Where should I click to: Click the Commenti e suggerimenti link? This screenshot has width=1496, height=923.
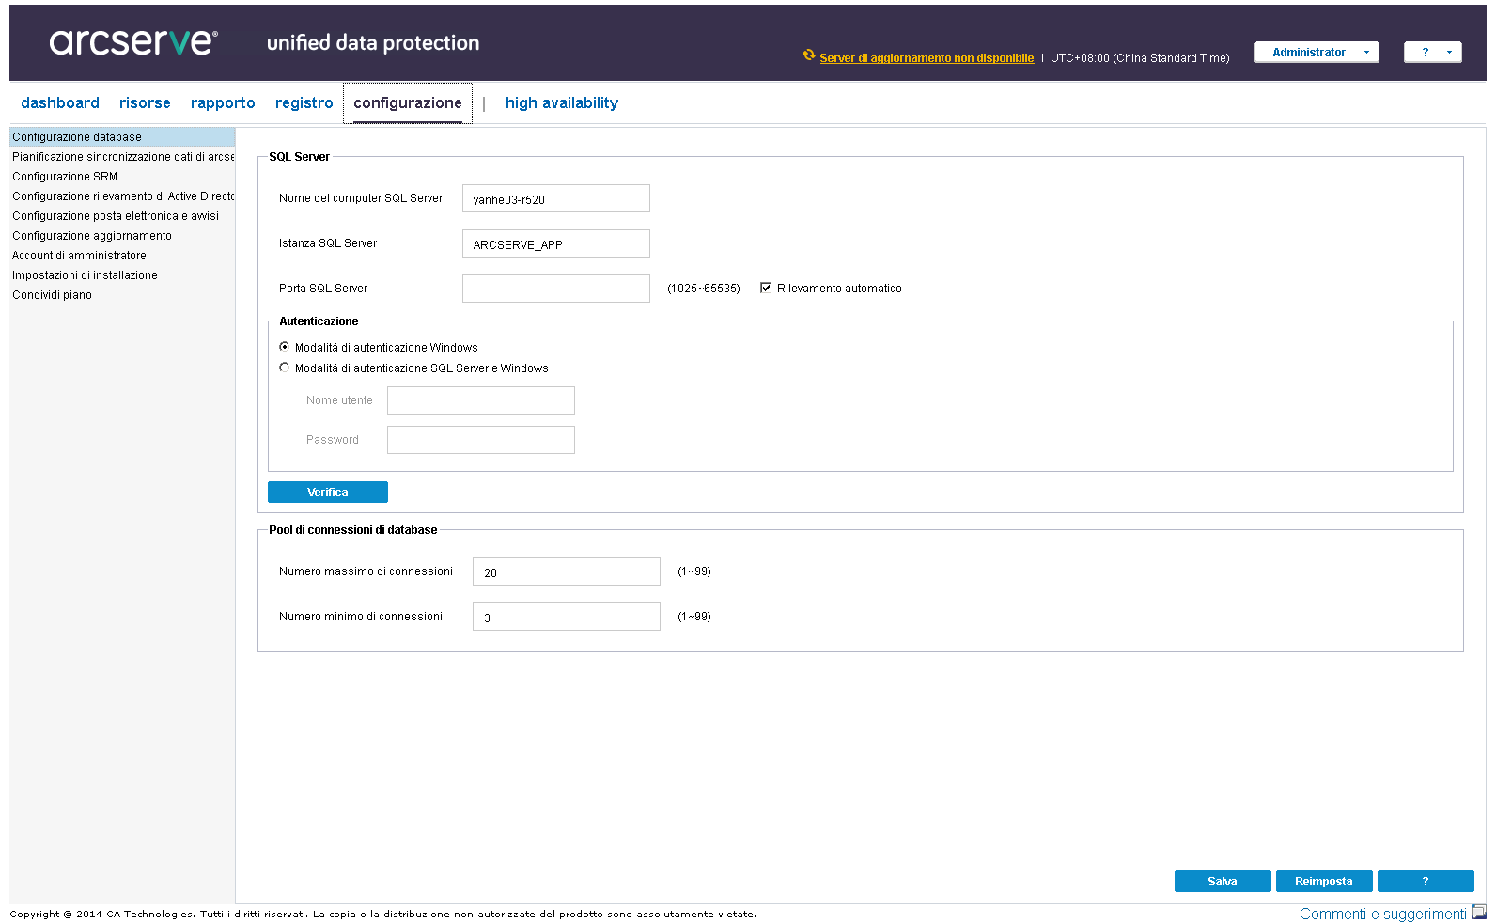(x=1381, y=914)
